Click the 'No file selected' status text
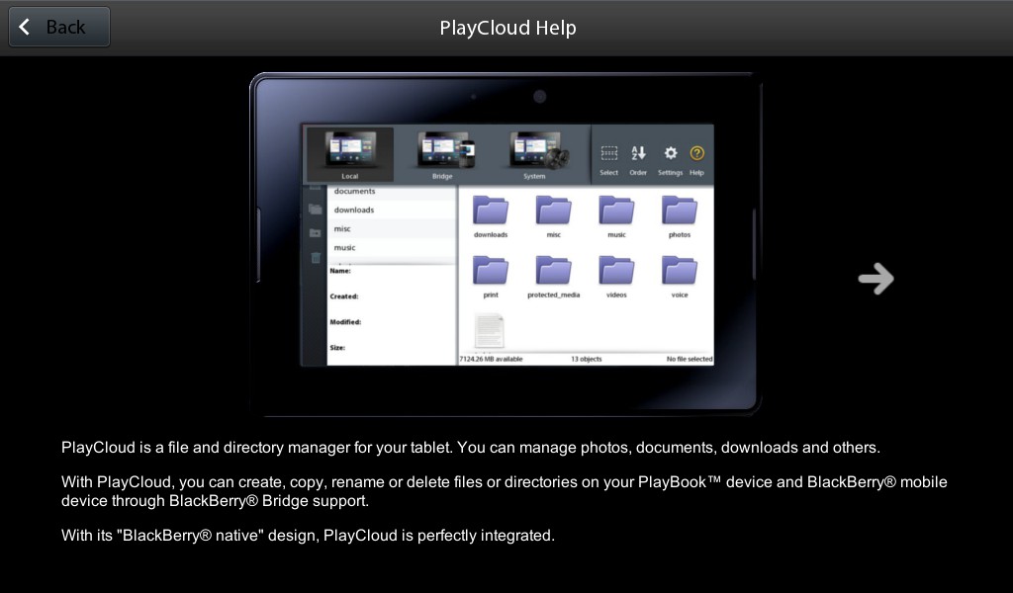 click(690, 359)
